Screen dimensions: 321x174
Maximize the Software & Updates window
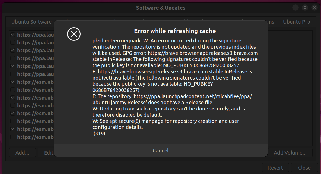pos(305,8)
